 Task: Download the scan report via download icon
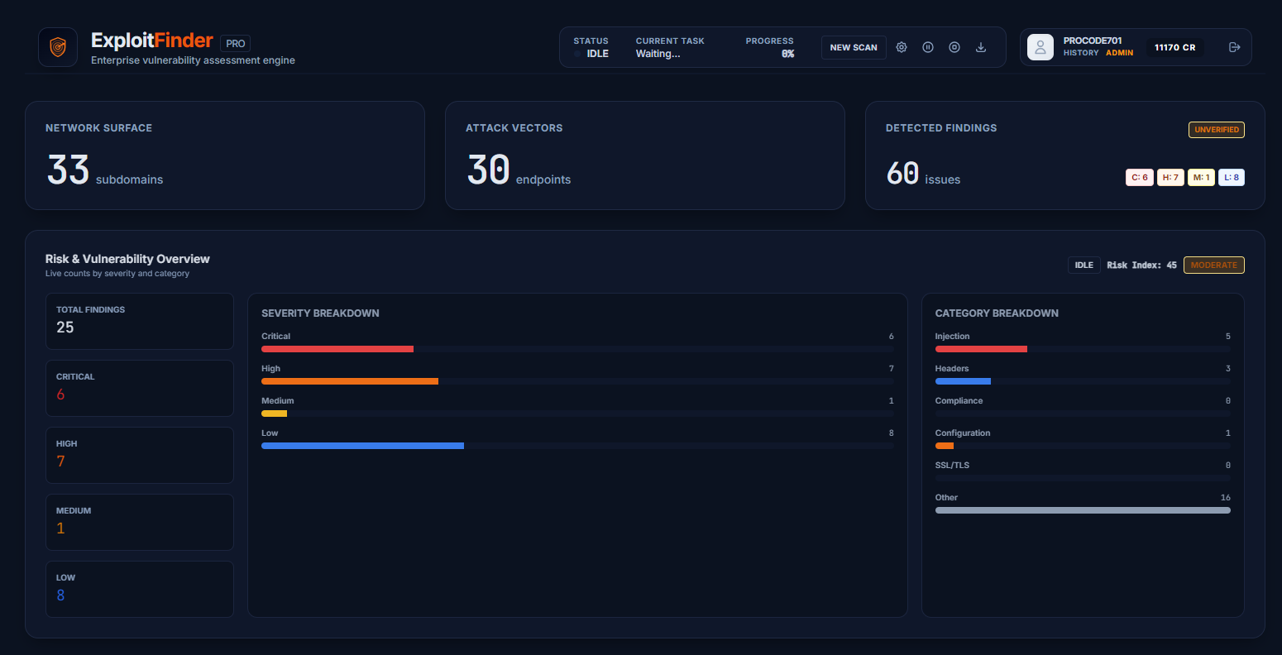981,47
